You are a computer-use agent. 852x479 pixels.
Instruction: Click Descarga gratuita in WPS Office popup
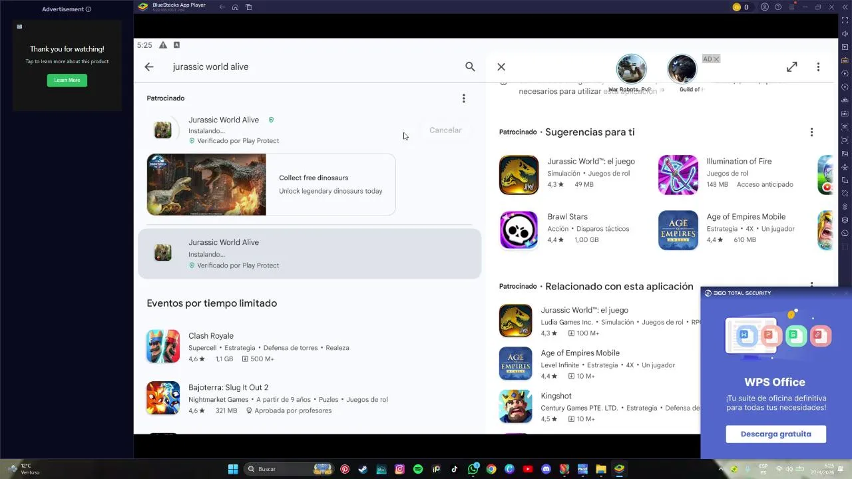[775, 434]
